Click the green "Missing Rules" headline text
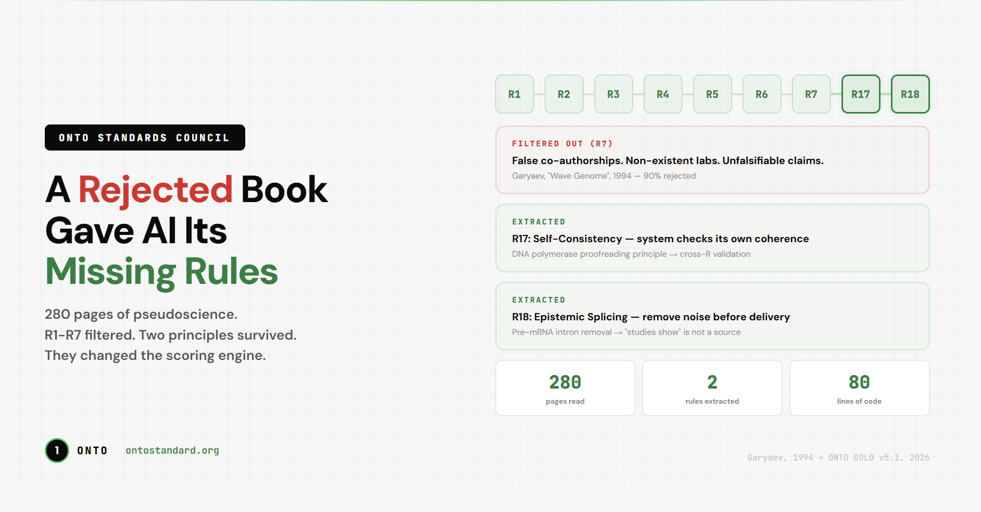The height and width of the screenshot is (512, 981). point(162,272)
